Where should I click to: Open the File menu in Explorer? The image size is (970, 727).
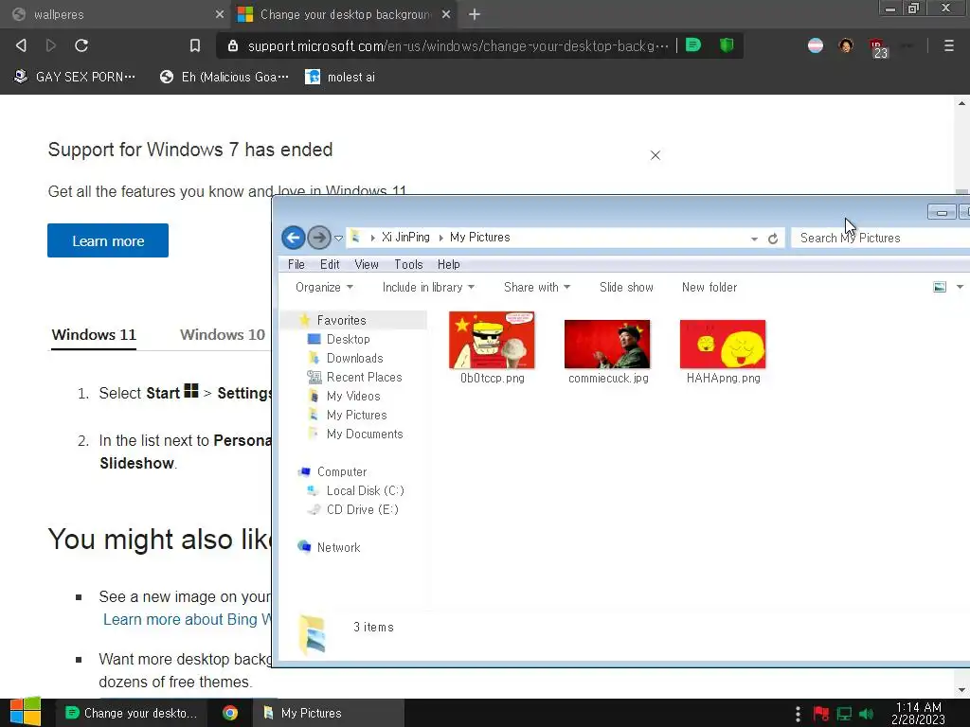point(296,264)
